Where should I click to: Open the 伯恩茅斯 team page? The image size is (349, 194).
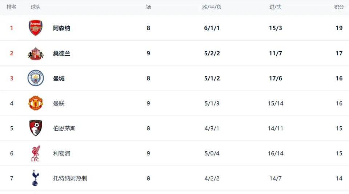click(64, 128)
